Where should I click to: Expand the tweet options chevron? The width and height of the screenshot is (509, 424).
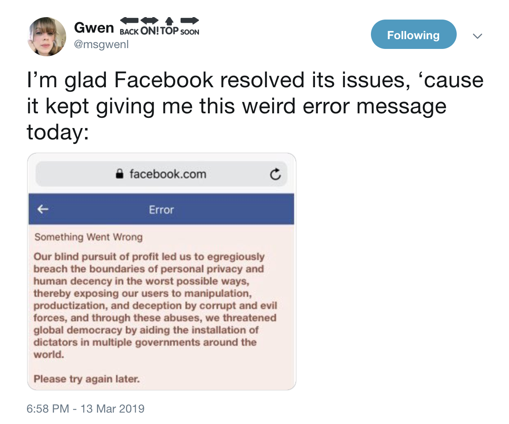477,36
